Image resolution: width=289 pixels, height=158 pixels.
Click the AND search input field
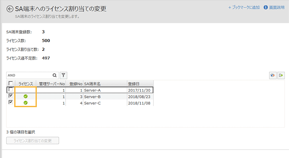30,75
